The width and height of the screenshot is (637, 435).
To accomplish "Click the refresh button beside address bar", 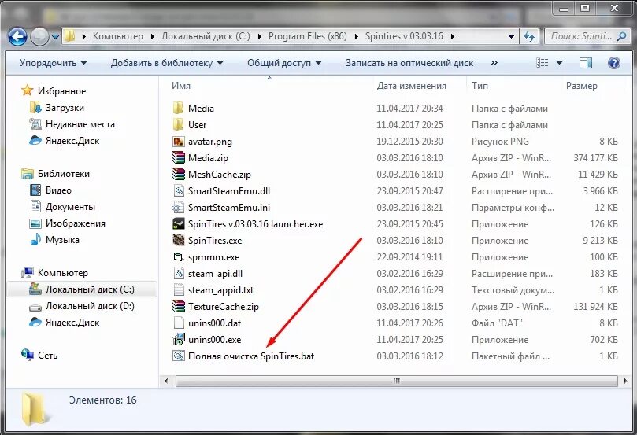I will [x=529, y=36].
